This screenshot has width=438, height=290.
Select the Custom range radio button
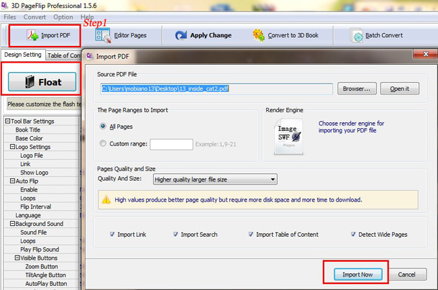click(x=103, y=144)
